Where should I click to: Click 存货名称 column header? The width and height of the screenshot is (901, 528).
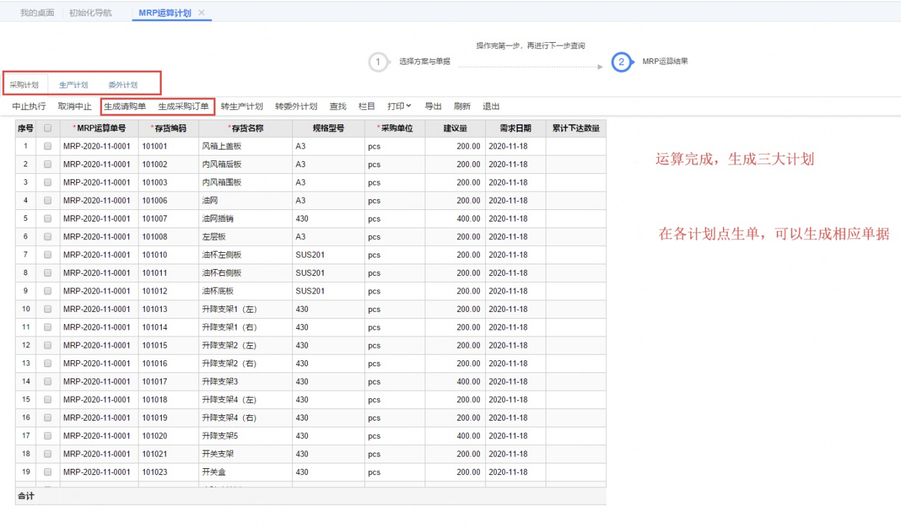tap(245, 128)
